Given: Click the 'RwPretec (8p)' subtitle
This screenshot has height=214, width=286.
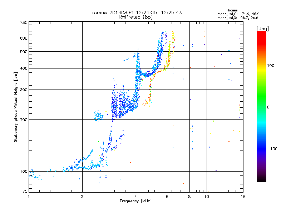Looking at the screenshot, I should click(135, 17).
